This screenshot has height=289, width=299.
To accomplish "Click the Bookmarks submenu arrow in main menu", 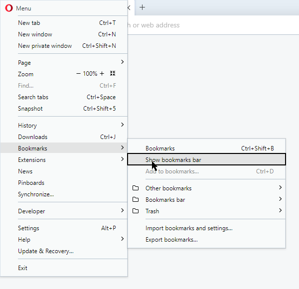I will pos(123,147).
